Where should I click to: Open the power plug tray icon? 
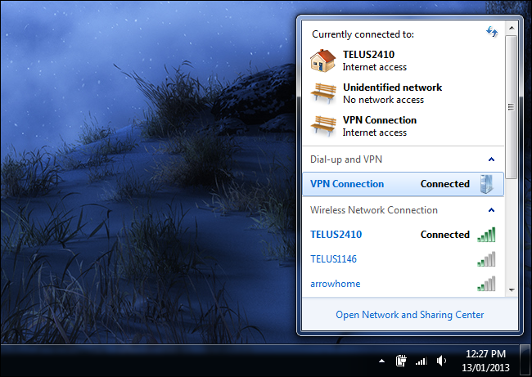click(401, 361)
